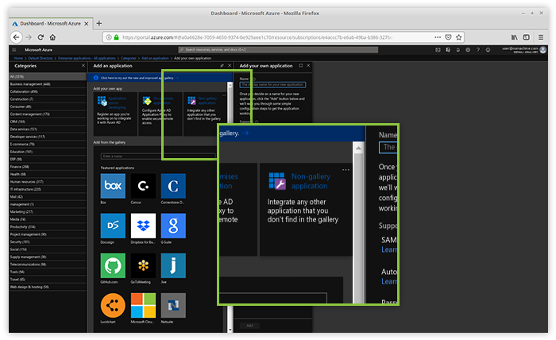This screenshot has width=556, height=340.
Task: Click the Firefox forward arrow
Action: tap(29, 37)
